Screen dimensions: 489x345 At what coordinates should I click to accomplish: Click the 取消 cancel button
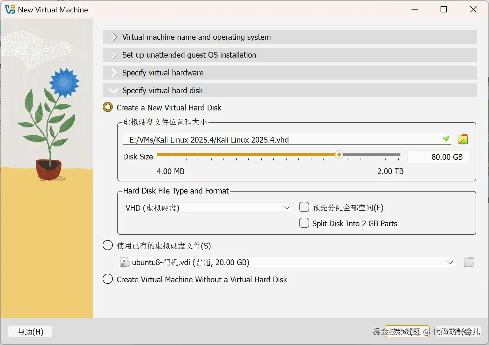459,332
